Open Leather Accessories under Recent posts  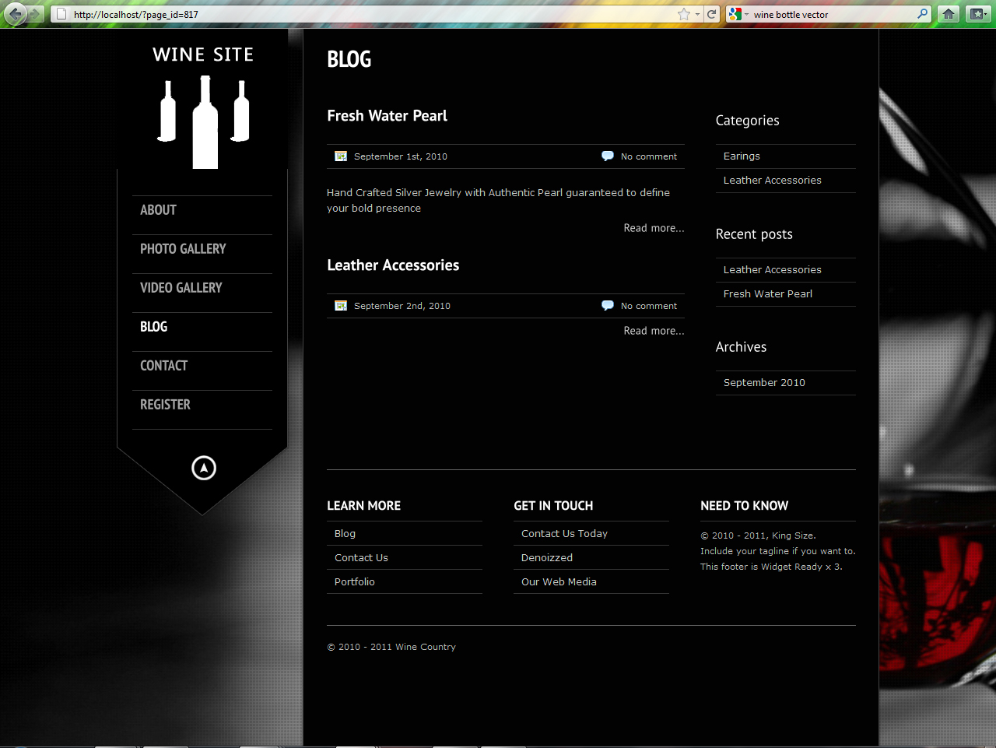click(x=772, y=270)
